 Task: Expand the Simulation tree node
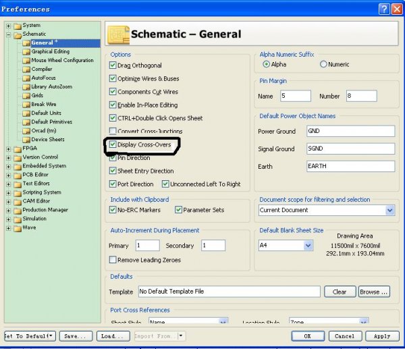(x=9, y=219)
